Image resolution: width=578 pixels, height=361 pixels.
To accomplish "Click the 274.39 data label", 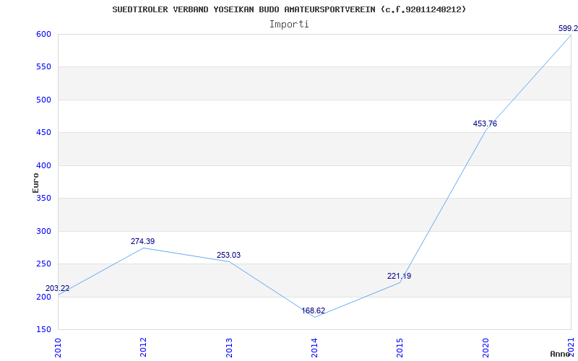I will pyautogui.click(x=142, y=242).
